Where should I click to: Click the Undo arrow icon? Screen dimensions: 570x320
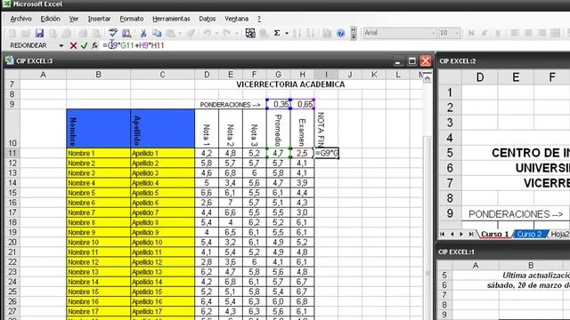pos(208,34)
